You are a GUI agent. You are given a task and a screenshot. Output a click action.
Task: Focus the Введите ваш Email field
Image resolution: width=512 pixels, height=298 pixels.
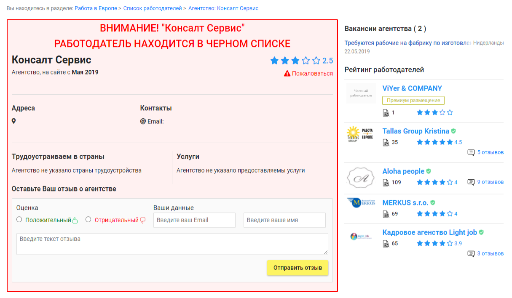(194, 220)
